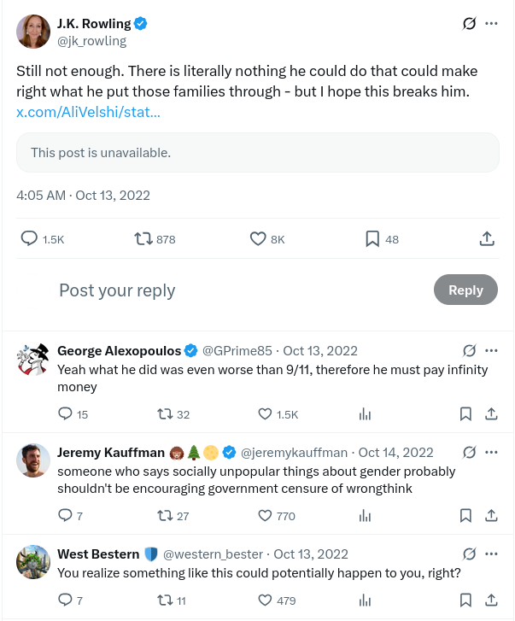Like J.K. Rowling's main post
Screen dimensions: 515x621
(258, 239)
